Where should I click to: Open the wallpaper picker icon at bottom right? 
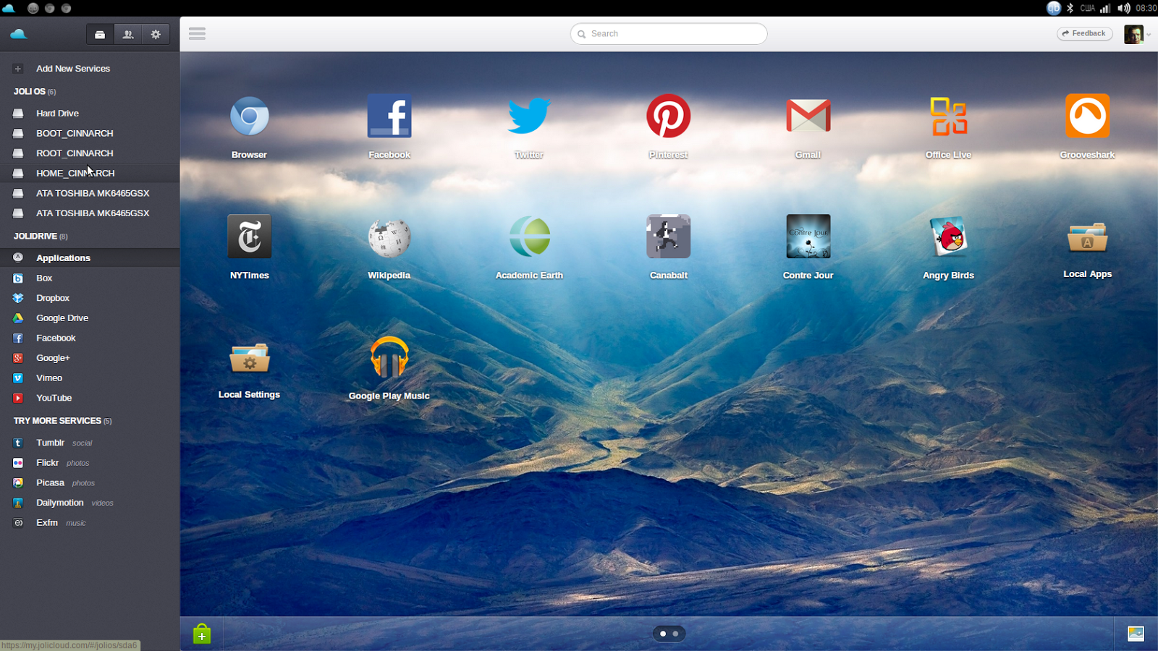coord(1136,634)
